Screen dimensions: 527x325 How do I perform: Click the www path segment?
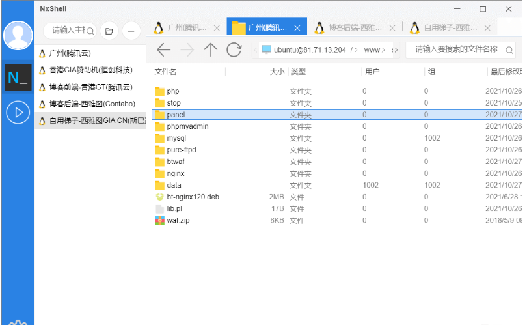372,50
